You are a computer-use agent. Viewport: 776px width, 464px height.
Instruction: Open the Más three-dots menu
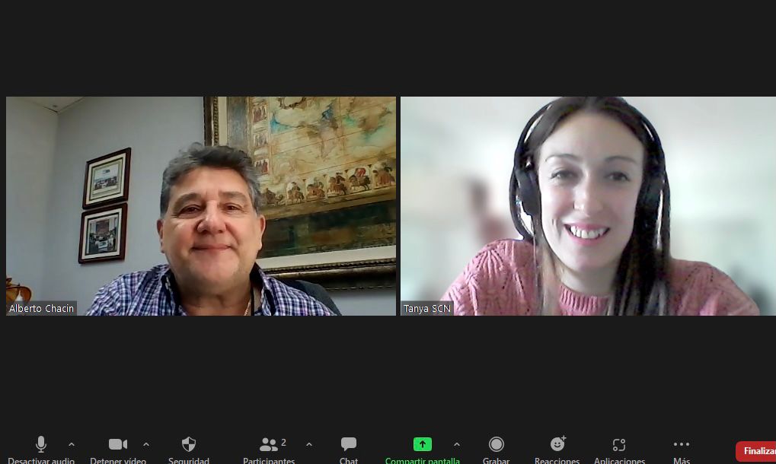[x=682, y=445]
